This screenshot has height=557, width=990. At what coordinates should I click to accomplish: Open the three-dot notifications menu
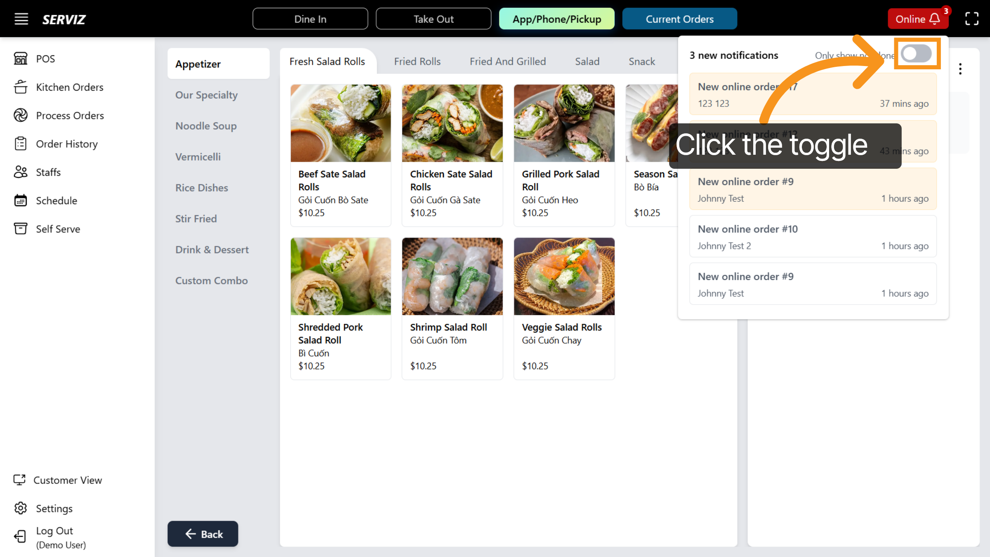coord(960,68)
